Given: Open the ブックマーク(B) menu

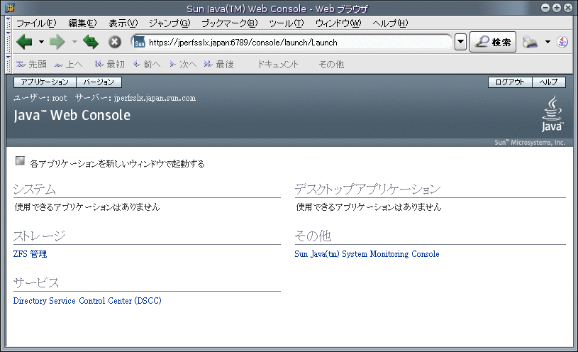Looking at the screenshot, I should (229, 23).
